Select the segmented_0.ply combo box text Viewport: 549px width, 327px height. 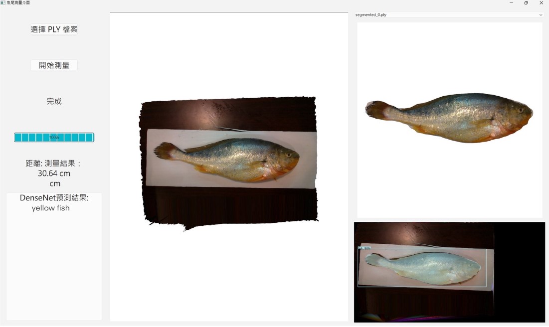pos(371,15)
